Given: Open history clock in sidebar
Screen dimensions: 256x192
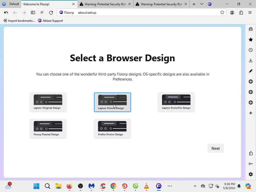Looking at the screenshot, I should tap(251, 50).
